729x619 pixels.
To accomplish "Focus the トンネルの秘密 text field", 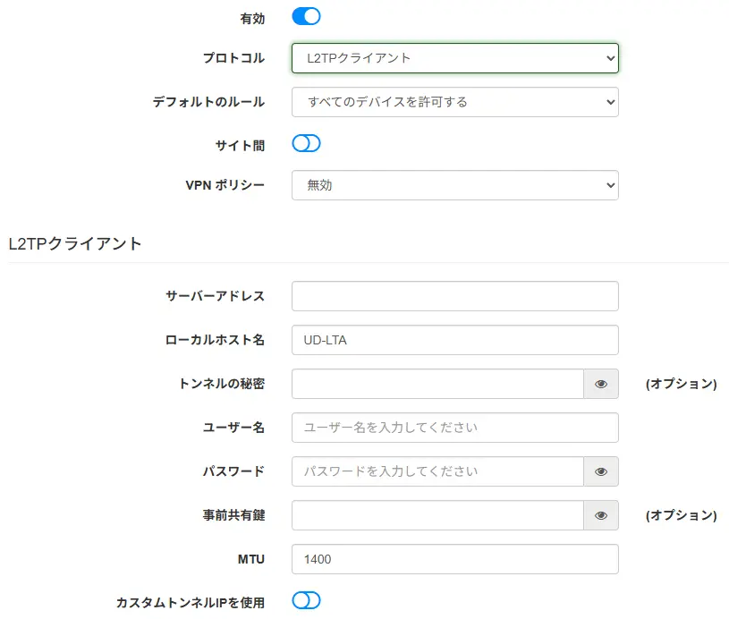I will 437,384.
